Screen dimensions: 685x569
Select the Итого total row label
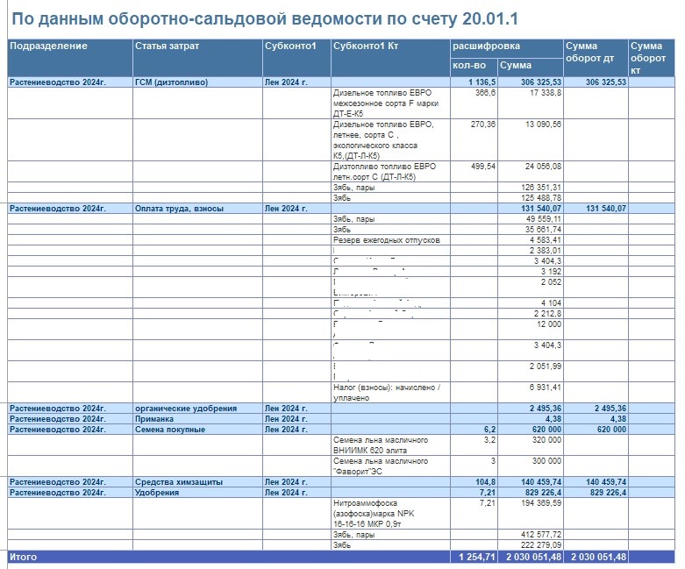tap(23, 557)
